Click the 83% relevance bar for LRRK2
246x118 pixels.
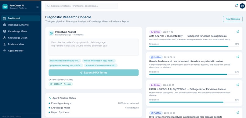click(x=194, y=102)
